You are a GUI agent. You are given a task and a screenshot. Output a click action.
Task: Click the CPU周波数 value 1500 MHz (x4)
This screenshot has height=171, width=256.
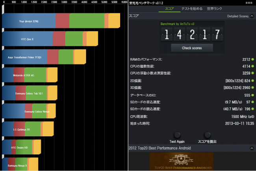[243, 117]
